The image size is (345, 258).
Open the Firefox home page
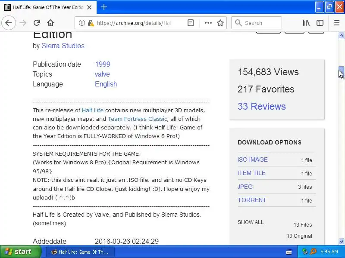50,23
